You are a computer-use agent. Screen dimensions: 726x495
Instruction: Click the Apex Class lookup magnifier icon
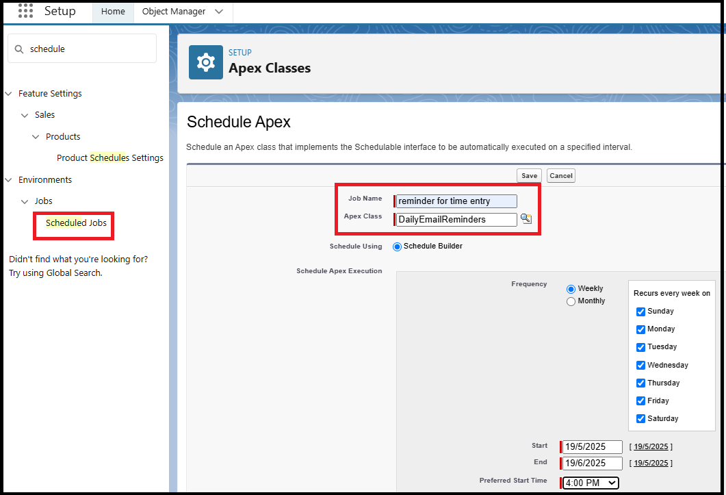point(526,219)
